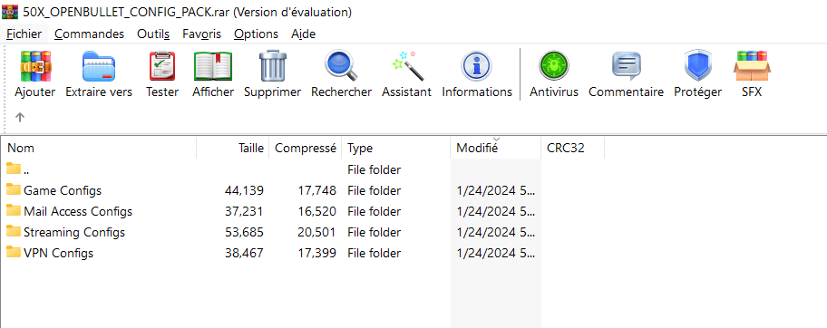Click the SFX archive icon
Image resolution: width=827 pixels, height=328 pixels.
click(752, 66)
